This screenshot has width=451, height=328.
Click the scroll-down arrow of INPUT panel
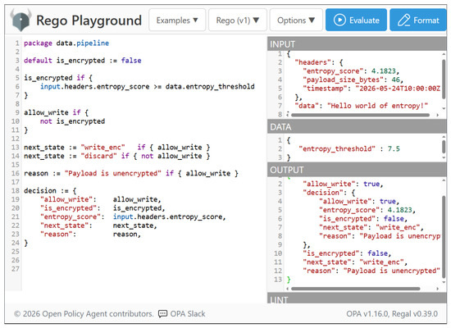click(444, 108)
